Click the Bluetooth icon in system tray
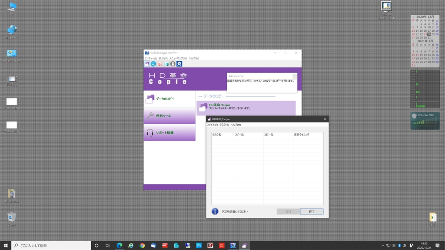This screenshot has height=250, width=445. pyautogui.click(x=399, y=246)
